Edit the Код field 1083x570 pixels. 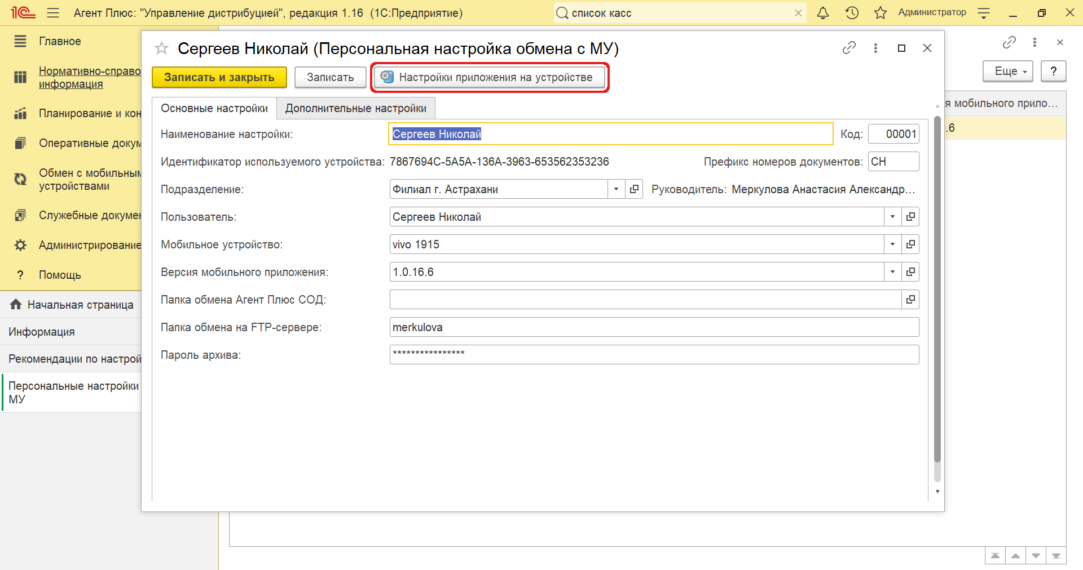click(x=893, y=134)
